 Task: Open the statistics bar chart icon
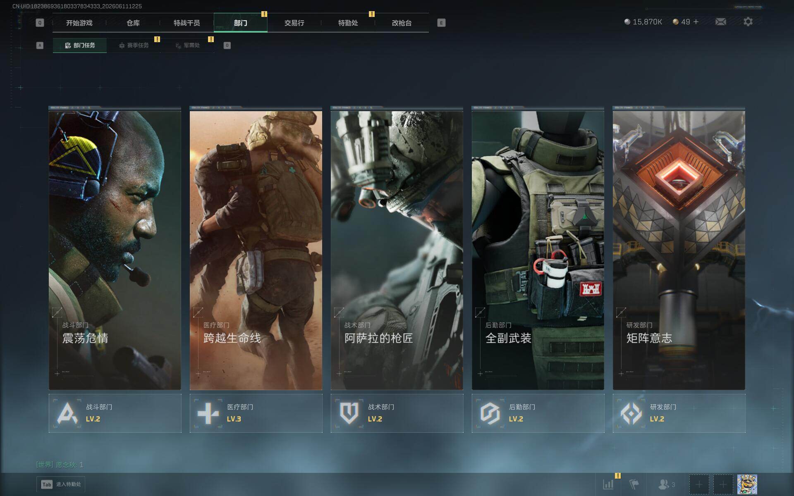(608, 484)
